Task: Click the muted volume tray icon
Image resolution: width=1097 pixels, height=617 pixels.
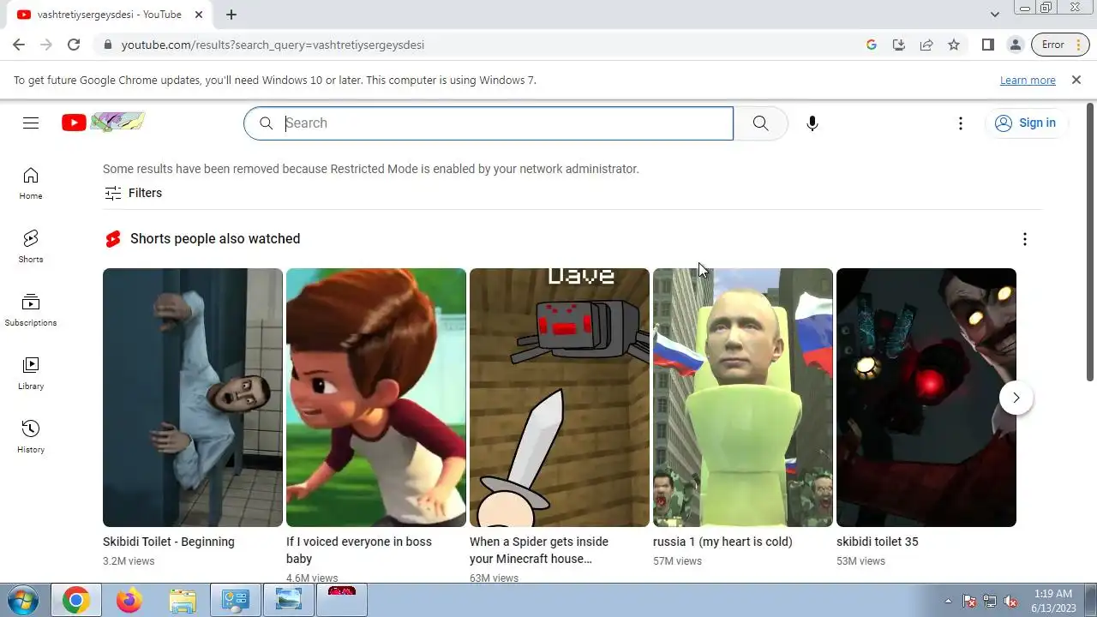Action: [x=1011, y=601]
